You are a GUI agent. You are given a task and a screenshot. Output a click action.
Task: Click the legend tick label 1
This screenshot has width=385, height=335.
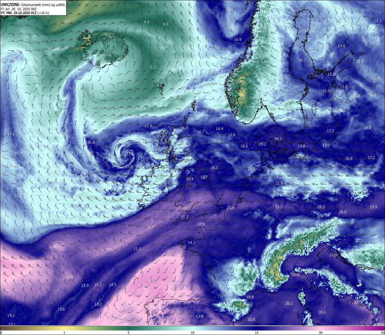pyautogui.click(x=64, y=333)
